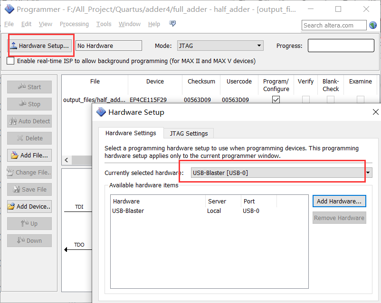The height and width of the screenshot is (303, 381).
Task: Open the View menu
Action: point(46,24)
